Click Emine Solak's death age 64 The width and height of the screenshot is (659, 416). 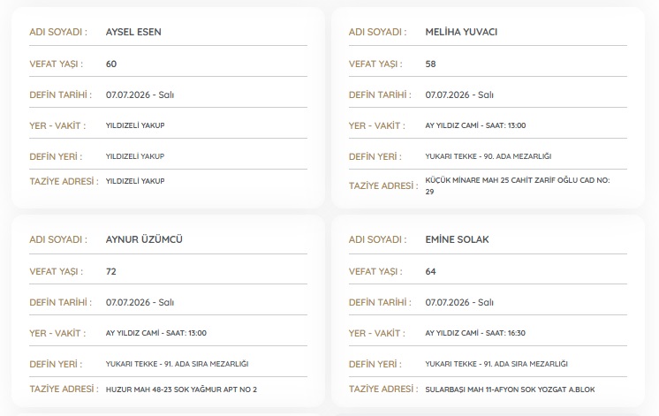[x=430, y=271]
